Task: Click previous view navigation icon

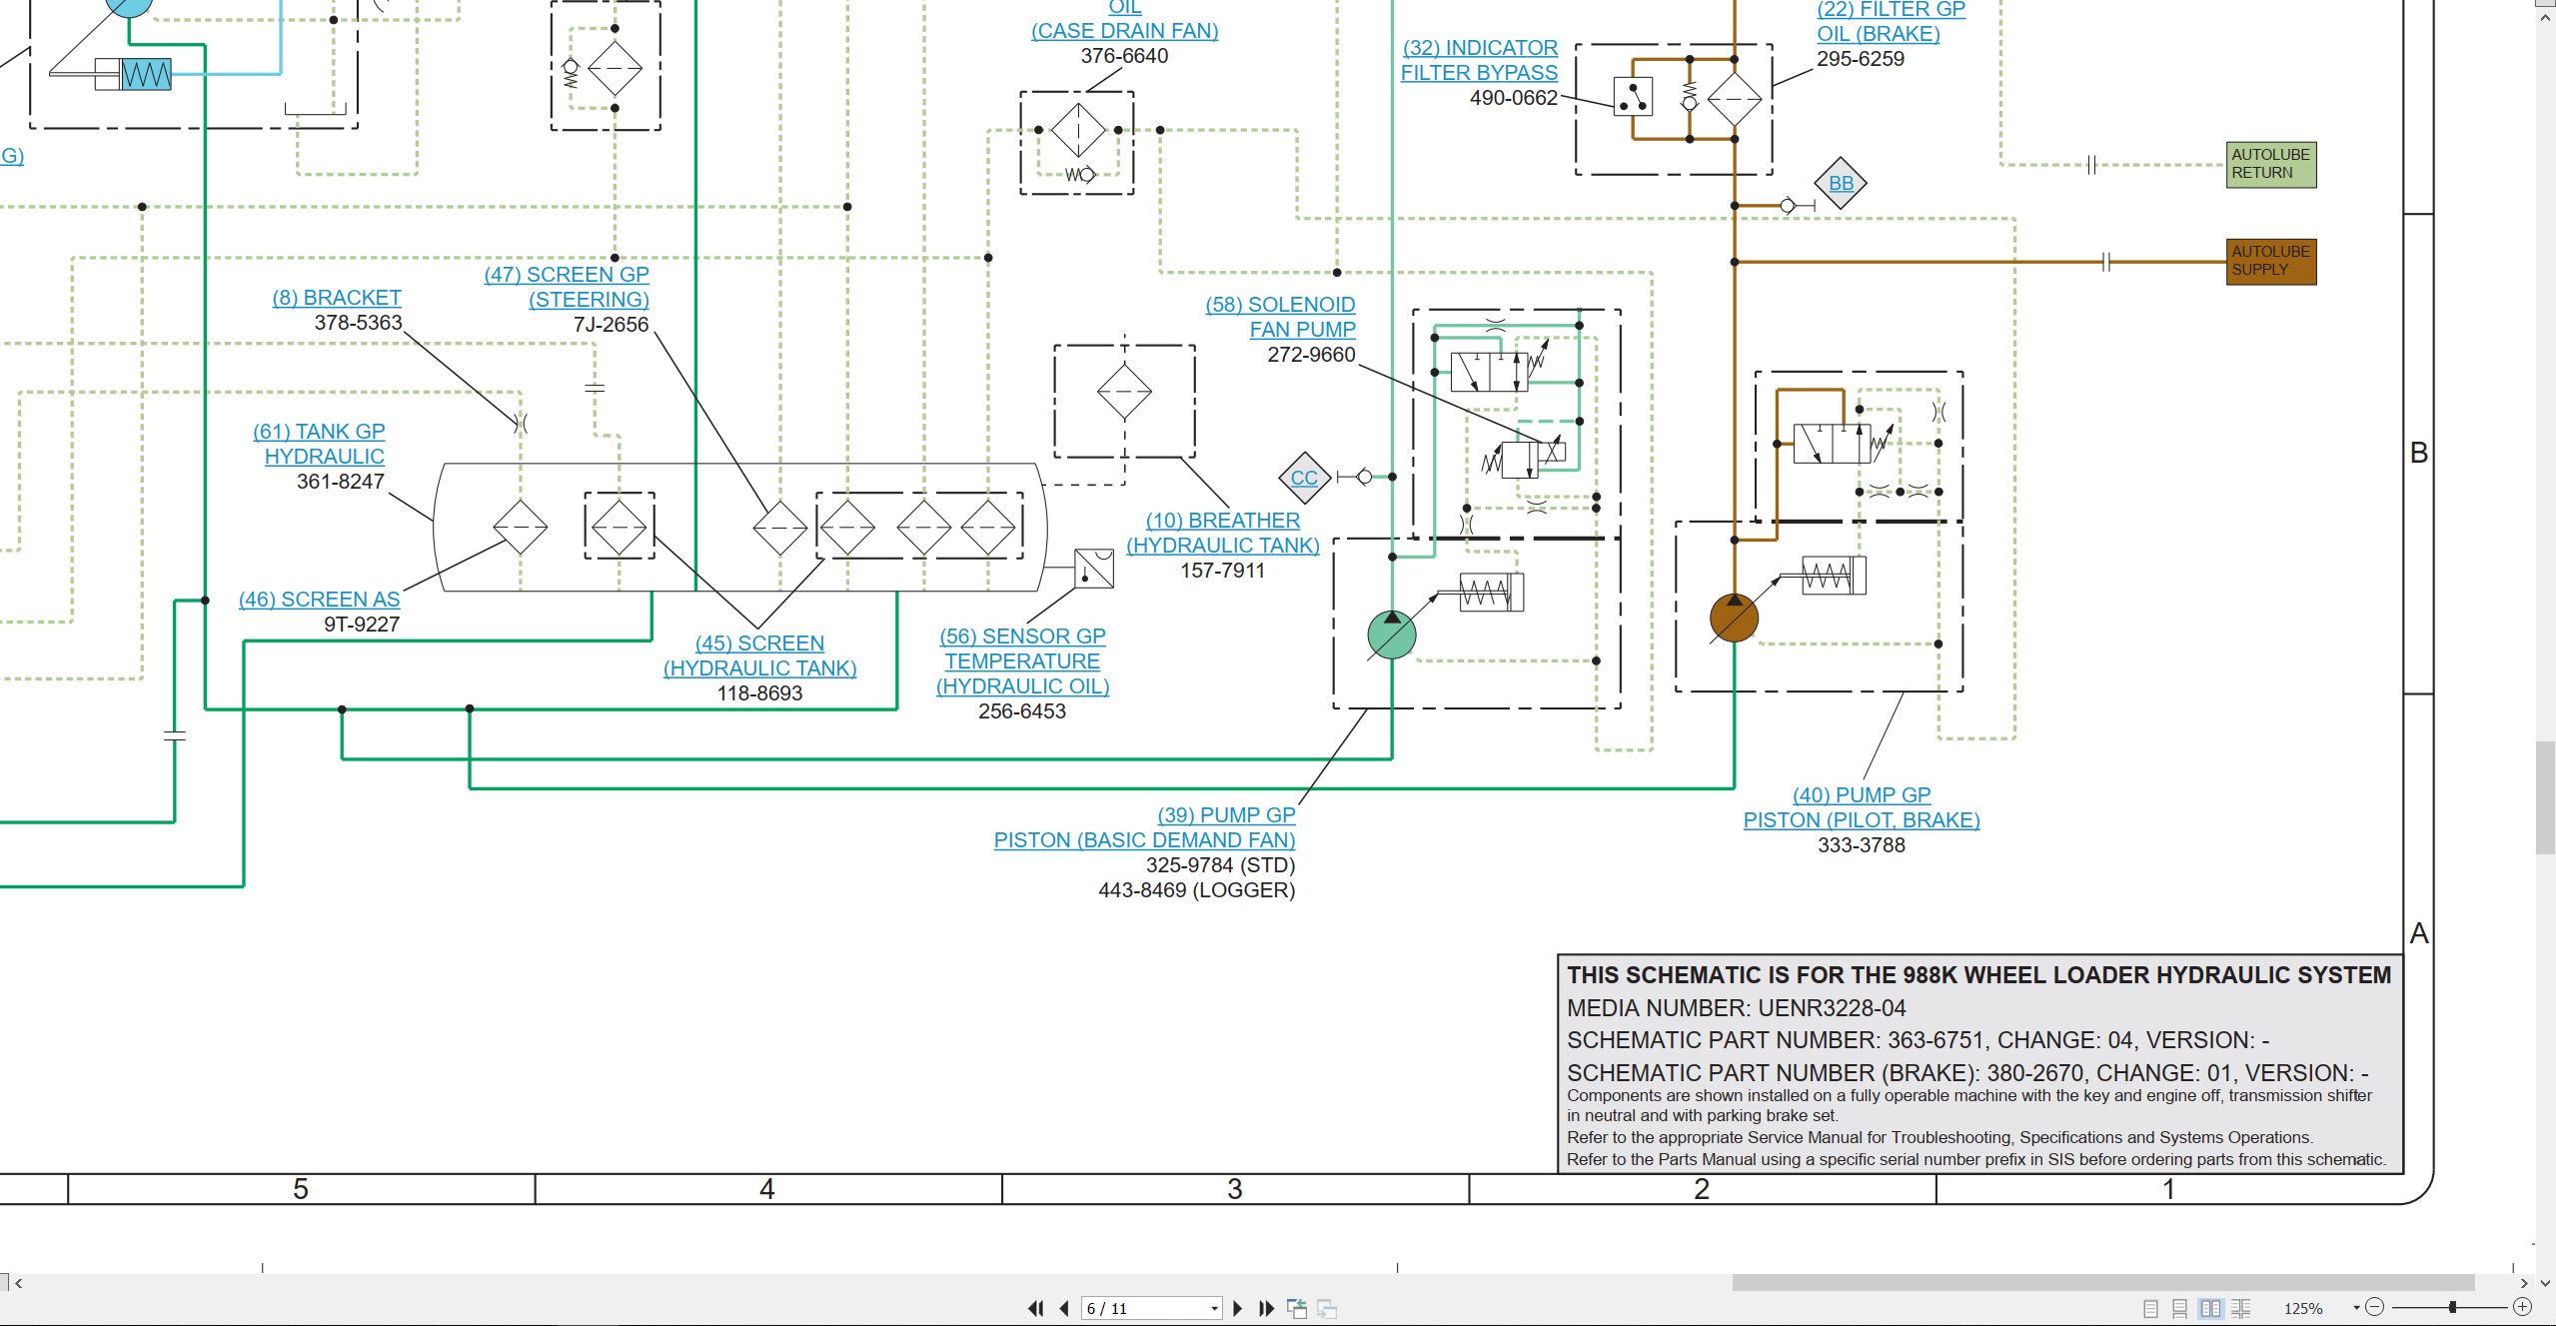Action: (x=1297, y=1308)
